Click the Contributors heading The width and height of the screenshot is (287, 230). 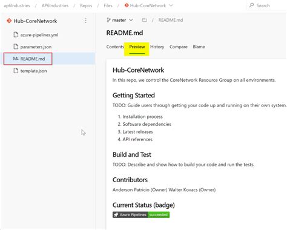(130, 180)
